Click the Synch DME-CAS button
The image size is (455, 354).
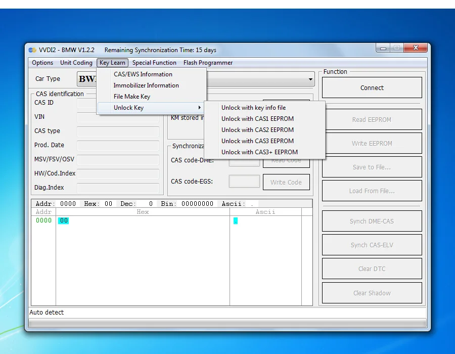[372, 221]
